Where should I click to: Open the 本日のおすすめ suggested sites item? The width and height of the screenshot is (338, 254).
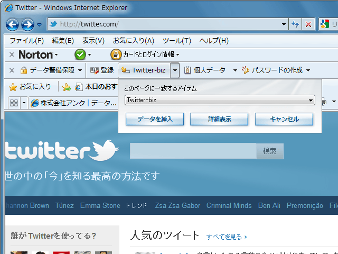tap(96, 87)
